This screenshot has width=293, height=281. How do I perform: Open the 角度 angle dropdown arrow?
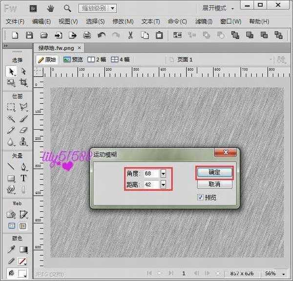coord(163,173)
